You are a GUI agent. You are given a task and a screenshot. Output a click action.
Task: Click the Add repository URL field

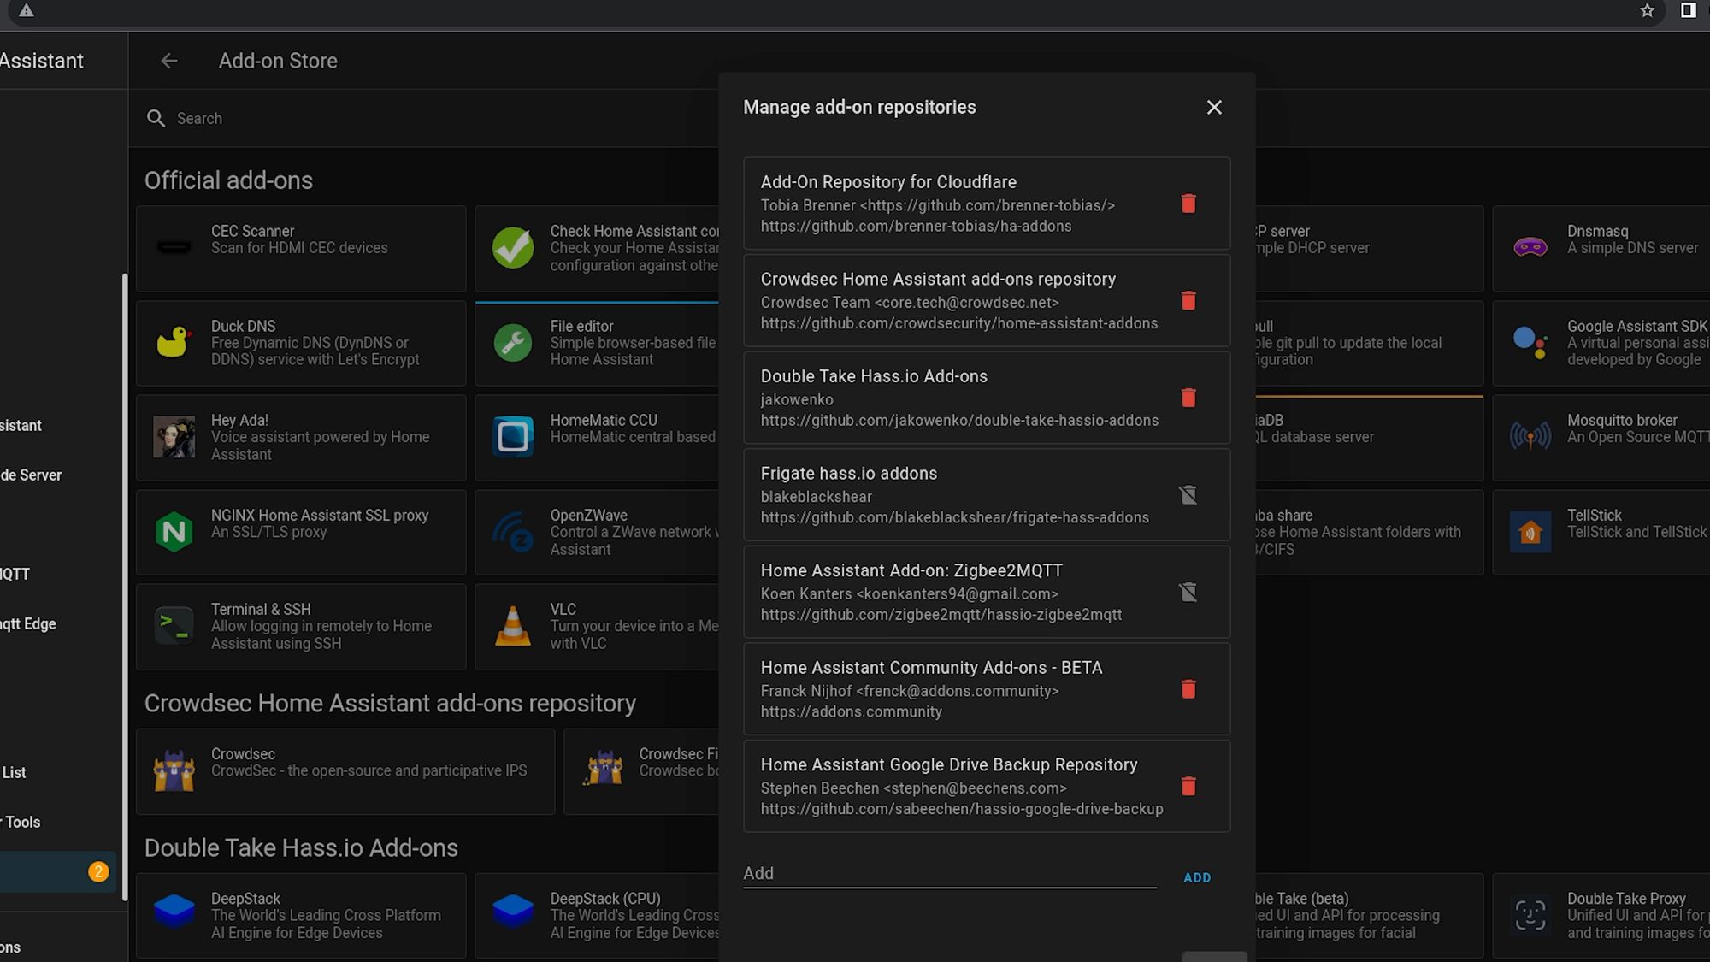[x=949, y=873]
